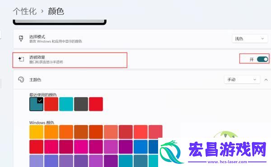Click the 选择模式 setting row label
The height and width of the screenshot is (167, 271).
coord(37,36)
